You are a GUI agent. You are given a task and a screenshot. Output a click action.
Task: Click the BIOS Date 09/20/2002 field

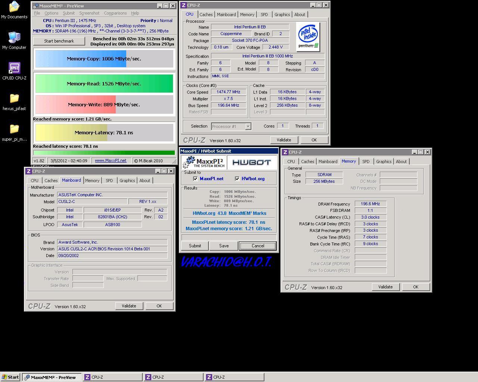point(112,256)
